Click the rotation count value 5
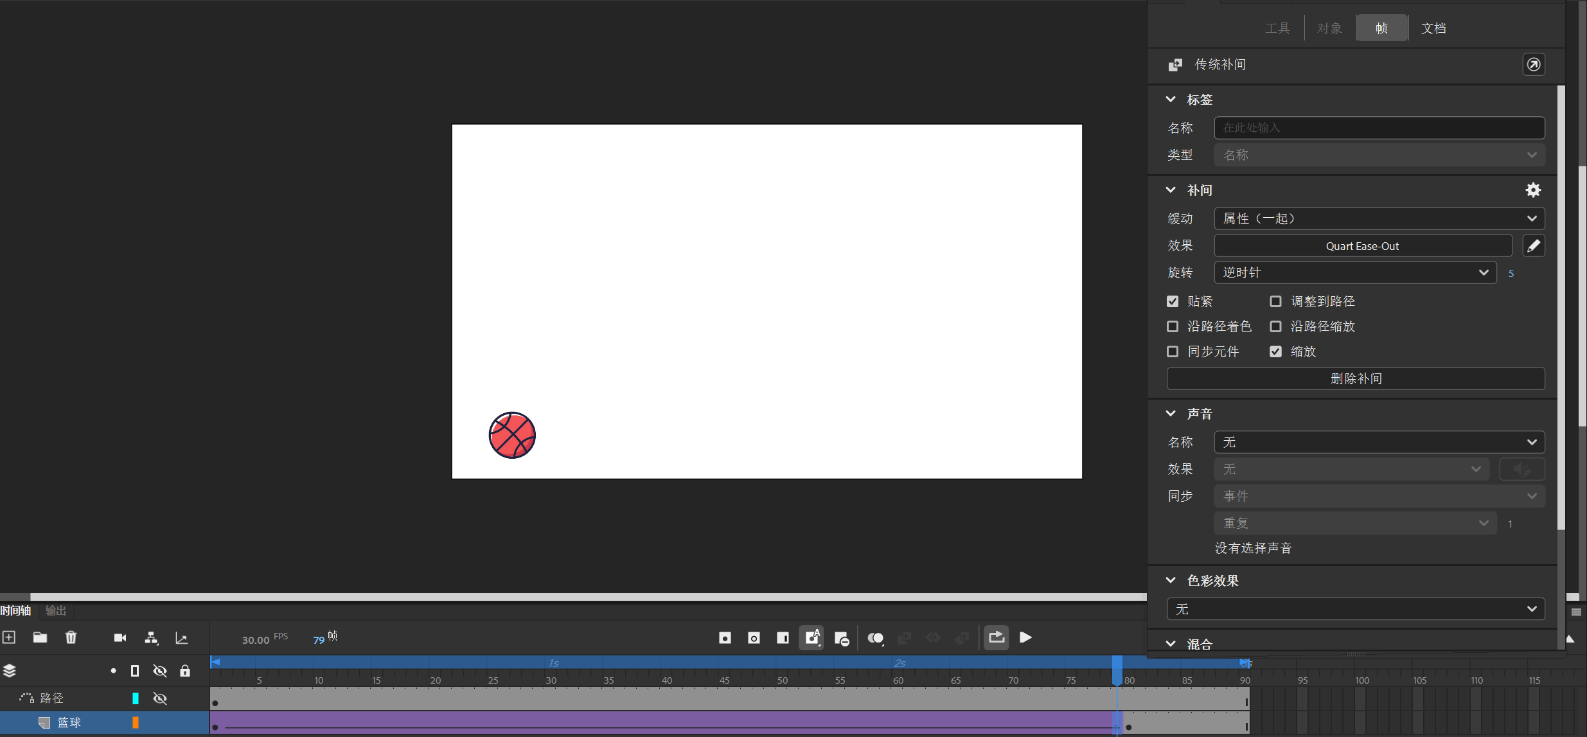The width and height of the screenshot is (1587, 737). [x=1511, y=274]
